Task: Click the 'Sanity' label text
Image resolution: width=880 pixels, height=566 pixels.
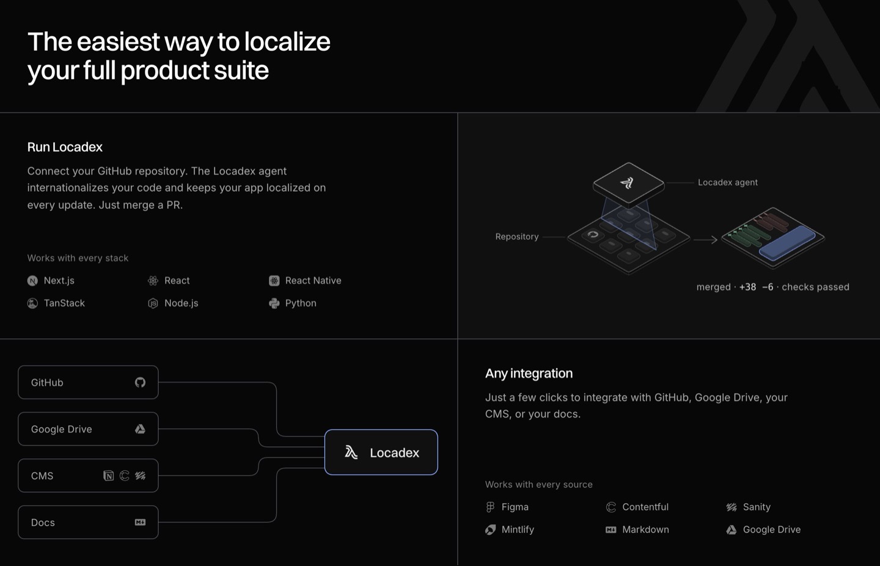Action: pyautogui.click(x=757, y=507)
